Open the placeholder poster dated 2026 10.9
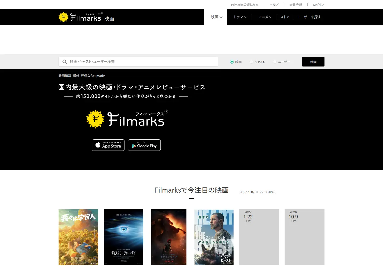 (305, 237)
